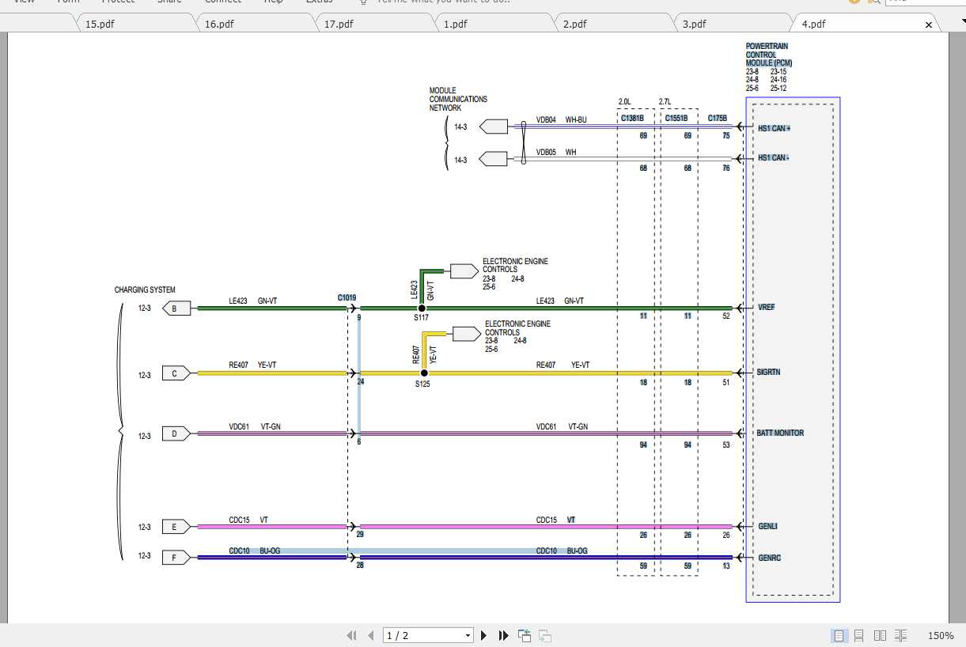
Task: Switch to single page view mode
Action: click(838, 635)
